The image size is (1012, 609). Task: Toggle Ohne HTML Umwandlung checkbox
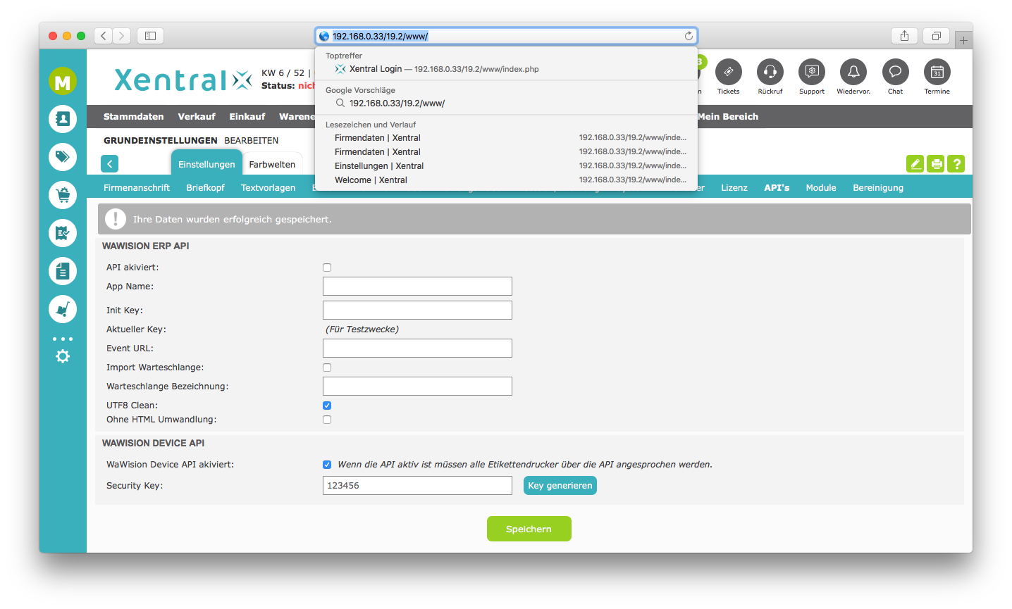pyautogui.click(x=327, y=420)
